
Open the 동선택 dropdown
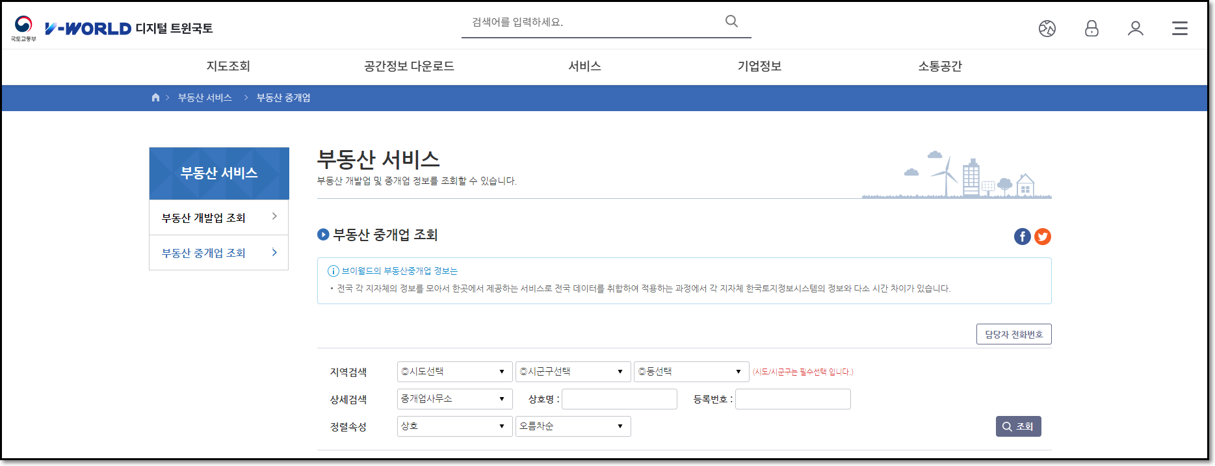click(x=691, y=372)
